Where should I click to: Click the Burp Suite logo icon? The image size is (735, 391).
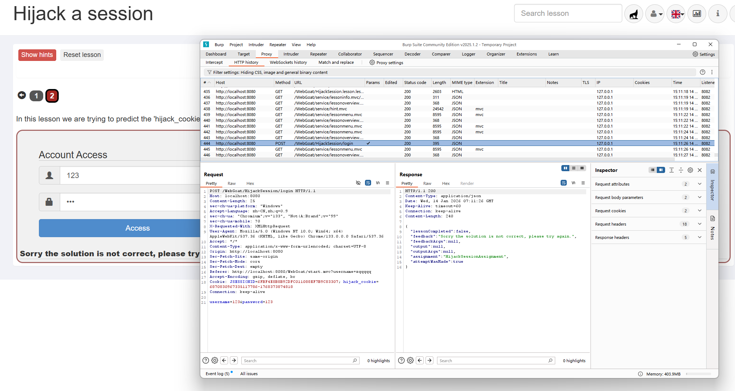[x=206, y=44]
